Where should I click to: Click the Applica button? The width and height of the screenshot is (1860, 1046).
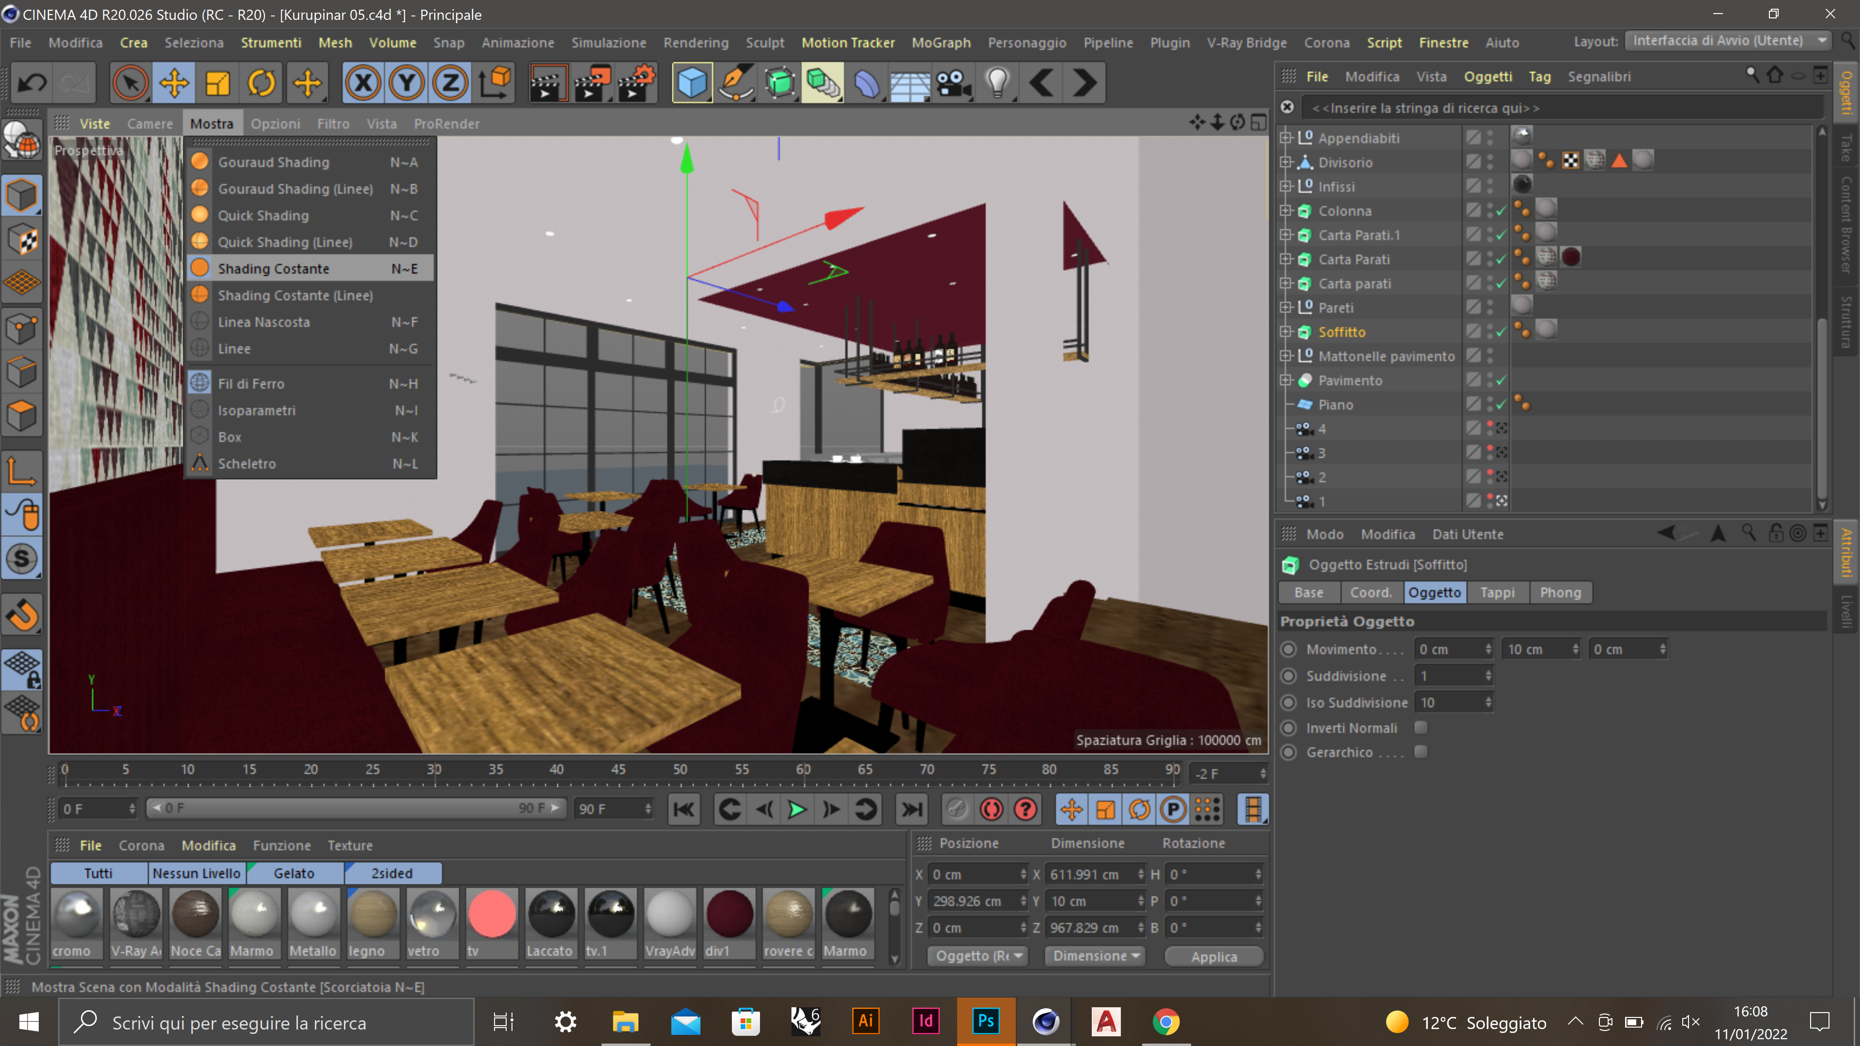pyautogui.click(x=1214, y=956)
